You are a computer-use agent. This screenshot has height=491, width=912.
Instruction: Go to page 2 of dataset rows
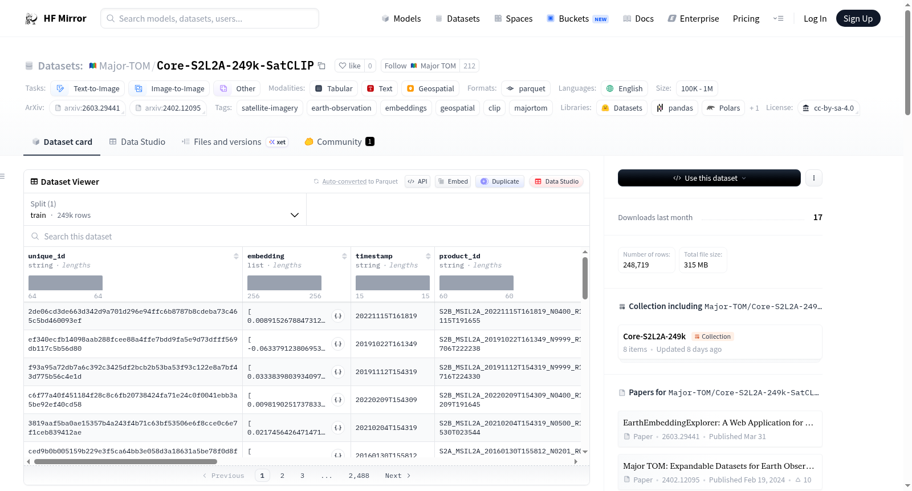[x=282, y=476]
